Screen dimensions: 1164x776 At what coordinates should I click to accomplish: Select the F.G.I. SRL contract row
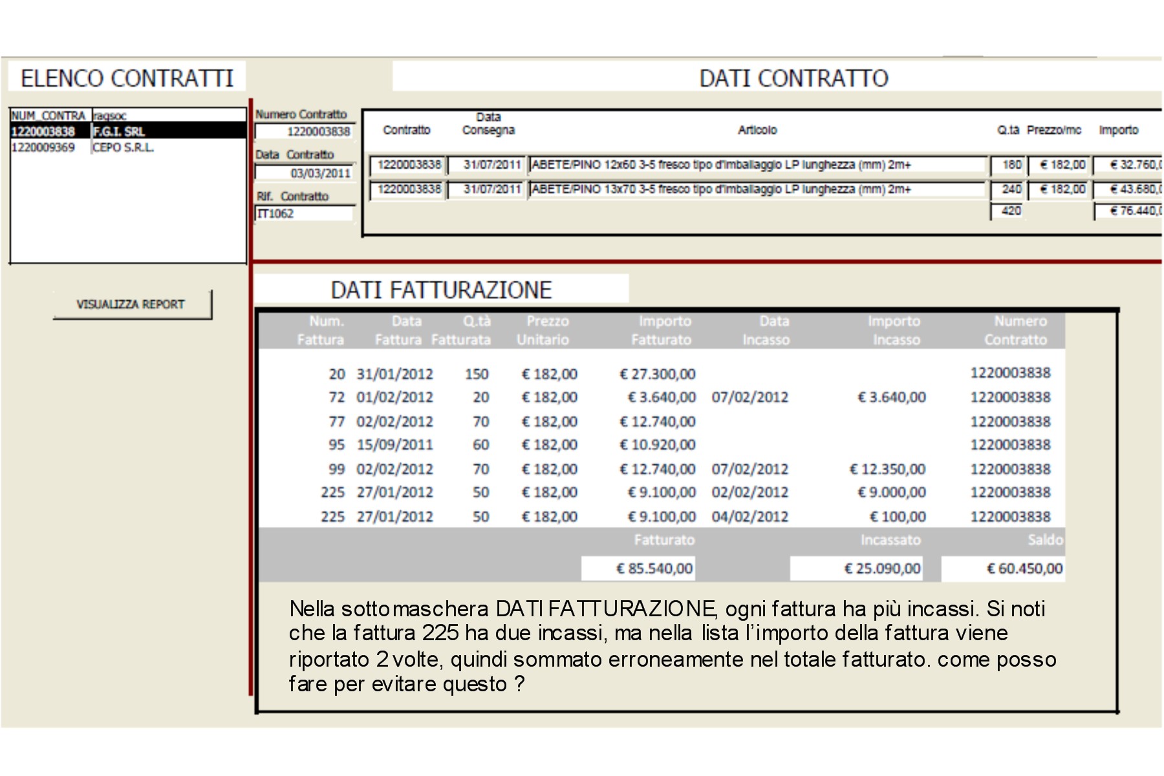(128, 131)
